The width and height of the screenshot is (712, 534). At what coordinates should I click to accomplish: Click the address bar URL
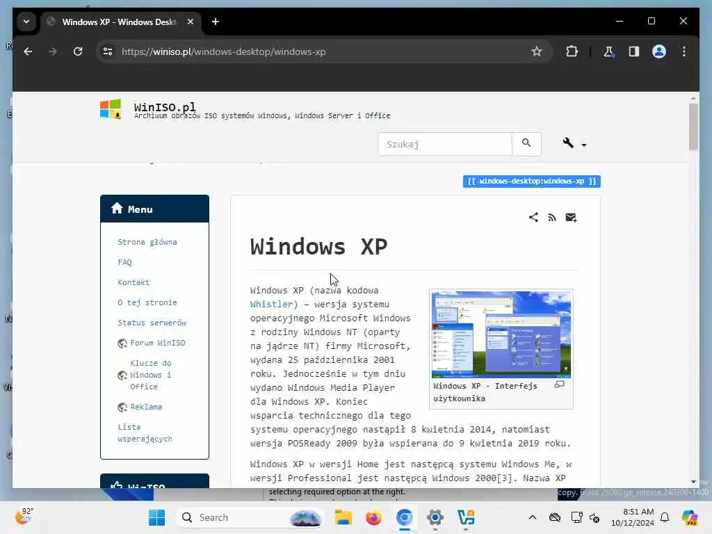pyautogui.click(x=223, y=51)
